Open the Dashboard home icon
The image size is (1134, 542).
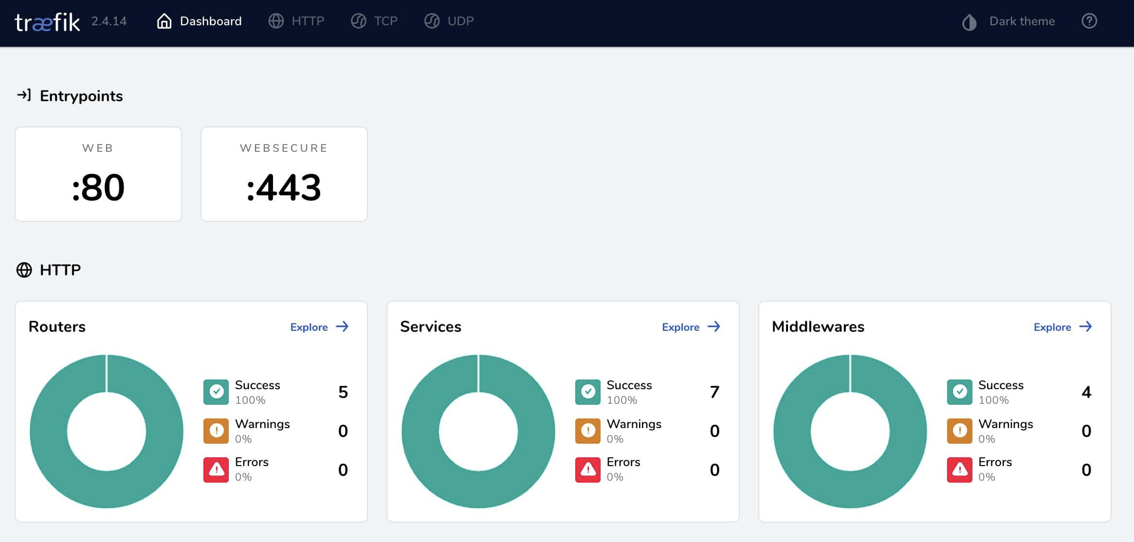[164, 21]
